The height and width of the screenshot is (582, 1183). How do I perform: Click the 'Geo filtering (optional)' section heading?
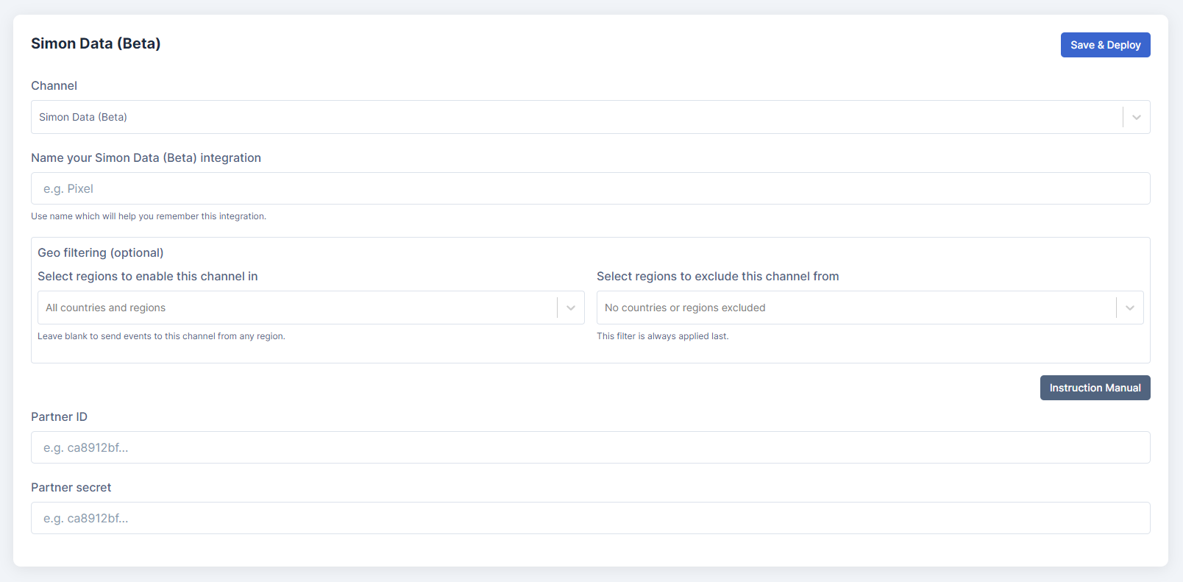point(101,253)
